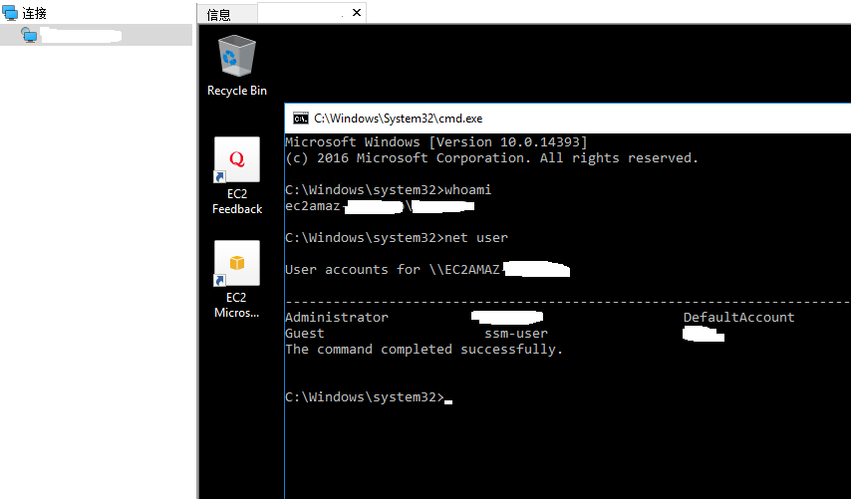Image resolution: width=851 pixels, height=499 pixels.
Task: Click the 连接 label text
Action: coord(34,13)
